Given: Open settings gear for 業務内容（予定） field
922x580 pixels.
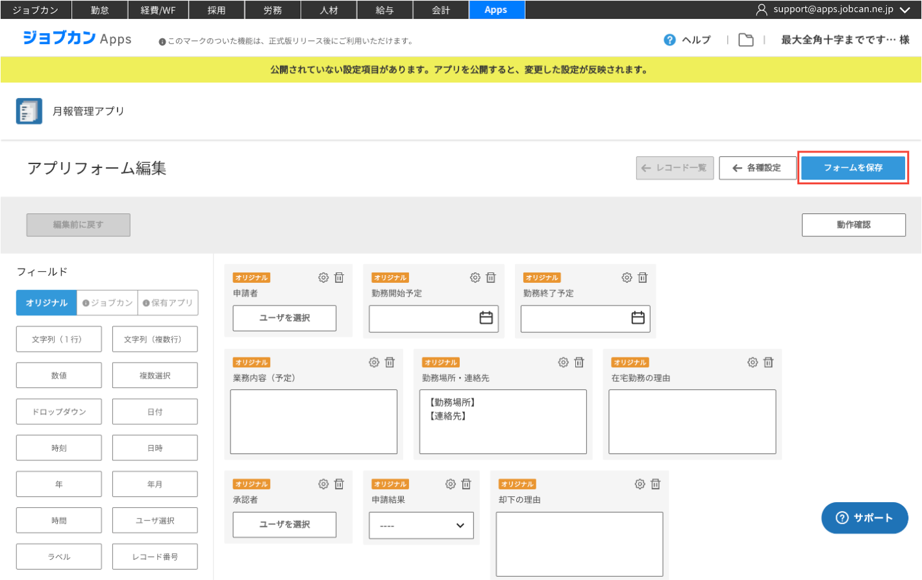Looking at the screenshot, I should [374, 363].
